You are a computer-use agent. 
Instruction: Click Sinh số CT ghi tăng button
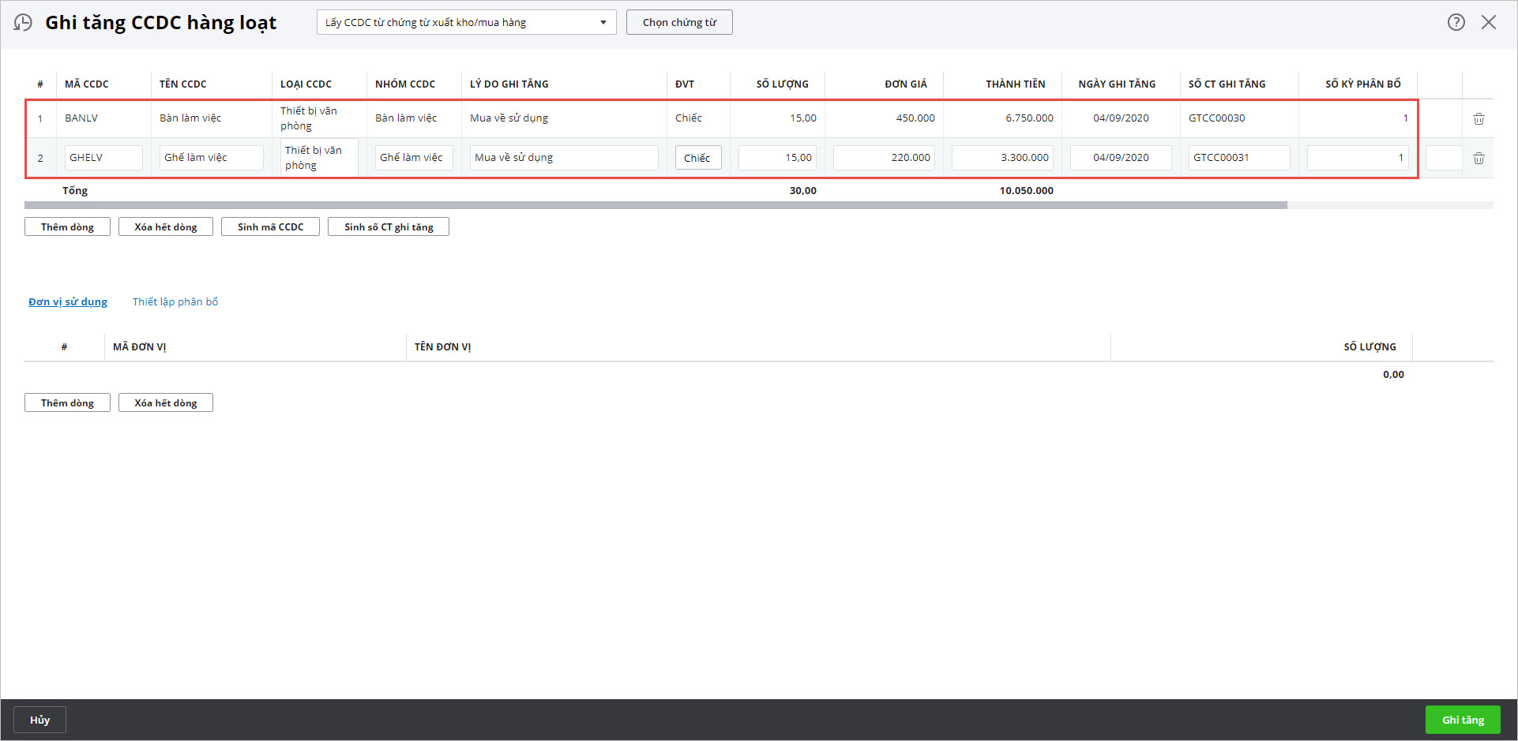tap(389, 226)
